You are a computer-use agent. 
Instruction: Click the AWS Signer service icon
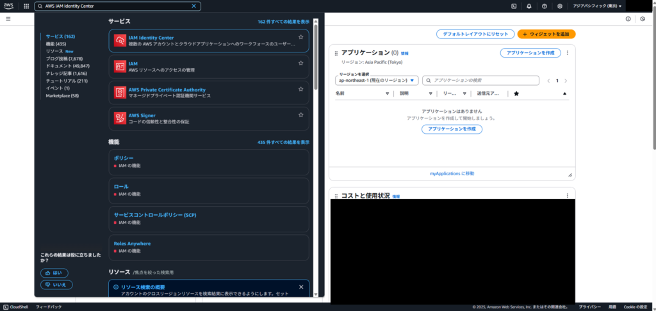point(120,118)
